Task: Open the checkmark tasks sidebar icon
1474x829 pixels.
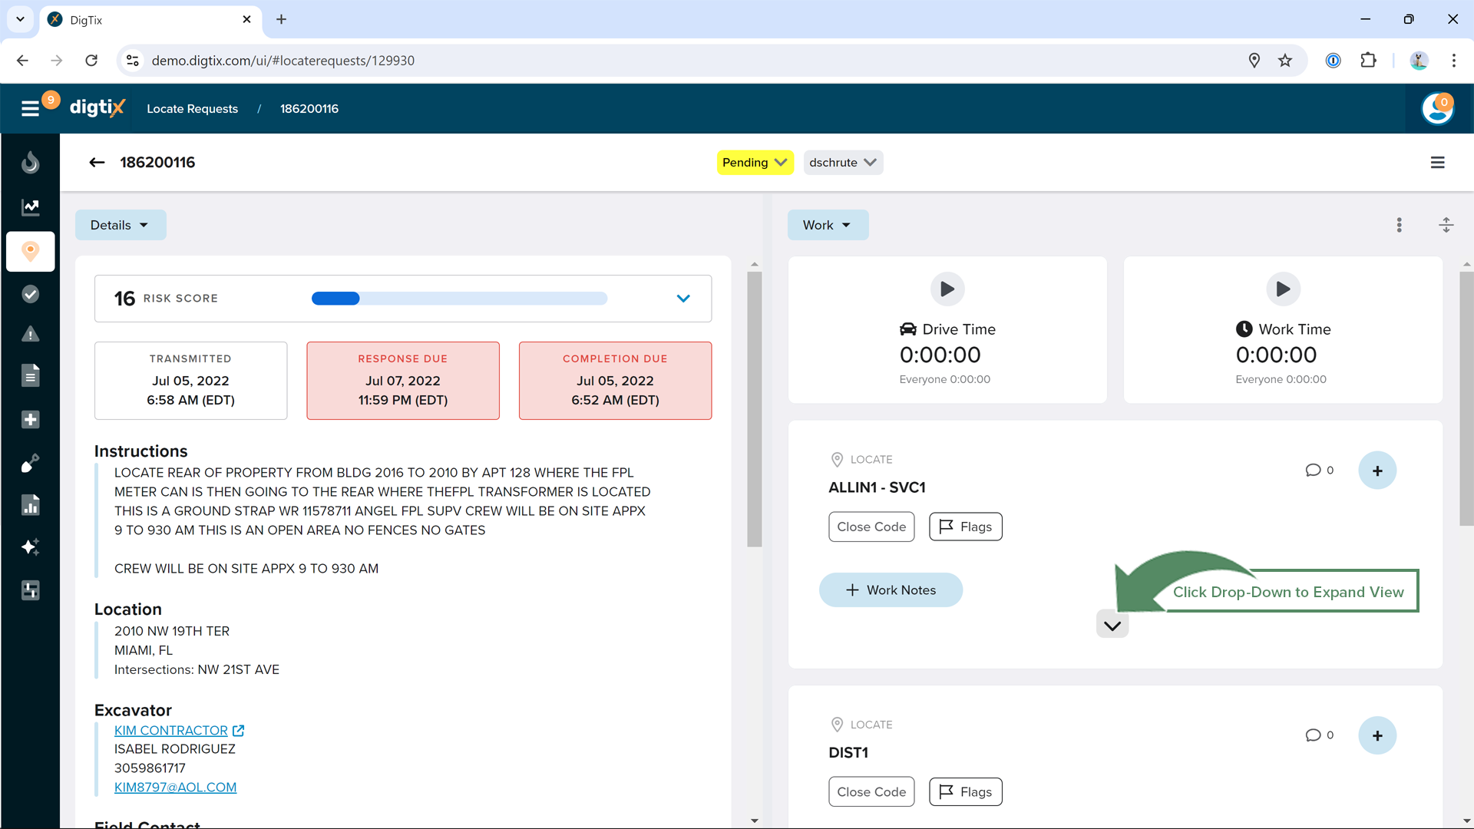Action: tap(30, 294)
